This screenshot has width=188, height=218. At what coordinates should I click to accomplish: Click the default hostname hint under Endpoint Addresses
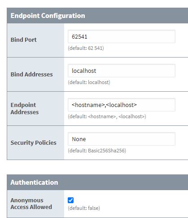tap(107, 116)
